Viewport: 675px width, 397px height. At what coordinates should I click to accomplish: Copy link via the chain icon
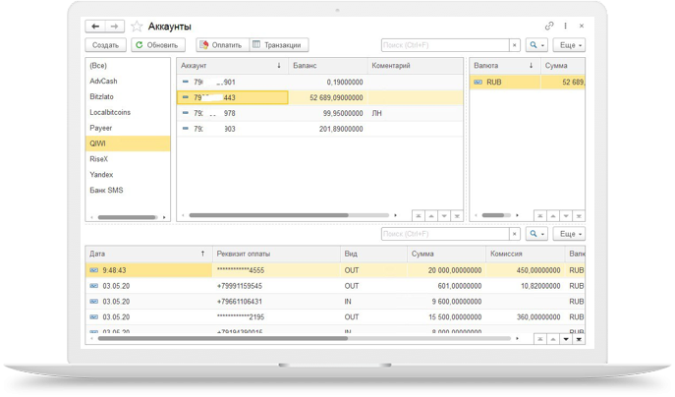(549, 26)
